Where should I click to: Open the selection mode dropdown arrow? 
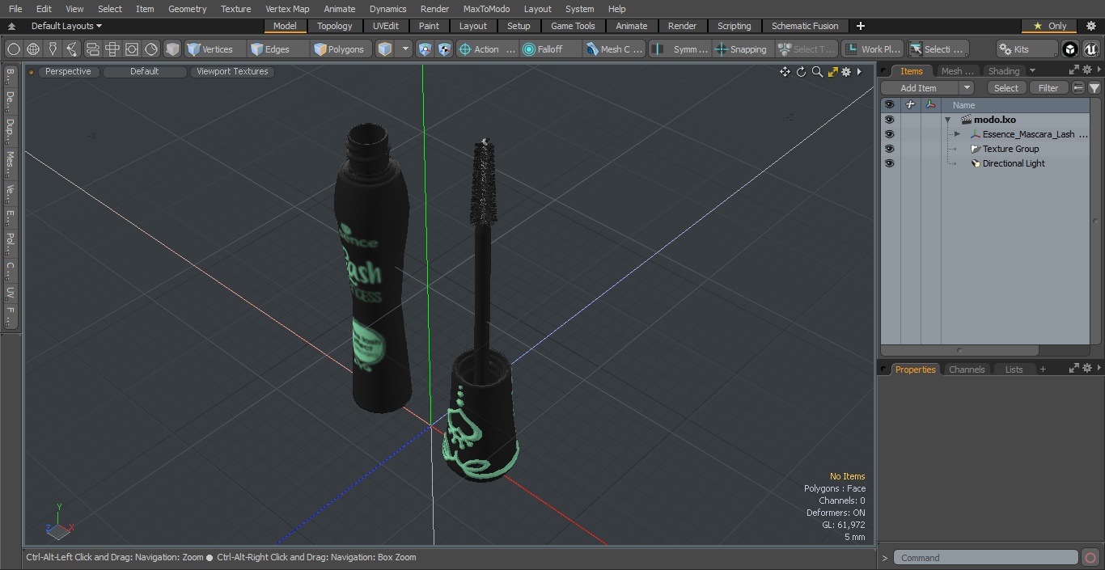pyautogui.click(x=405, y=49)
